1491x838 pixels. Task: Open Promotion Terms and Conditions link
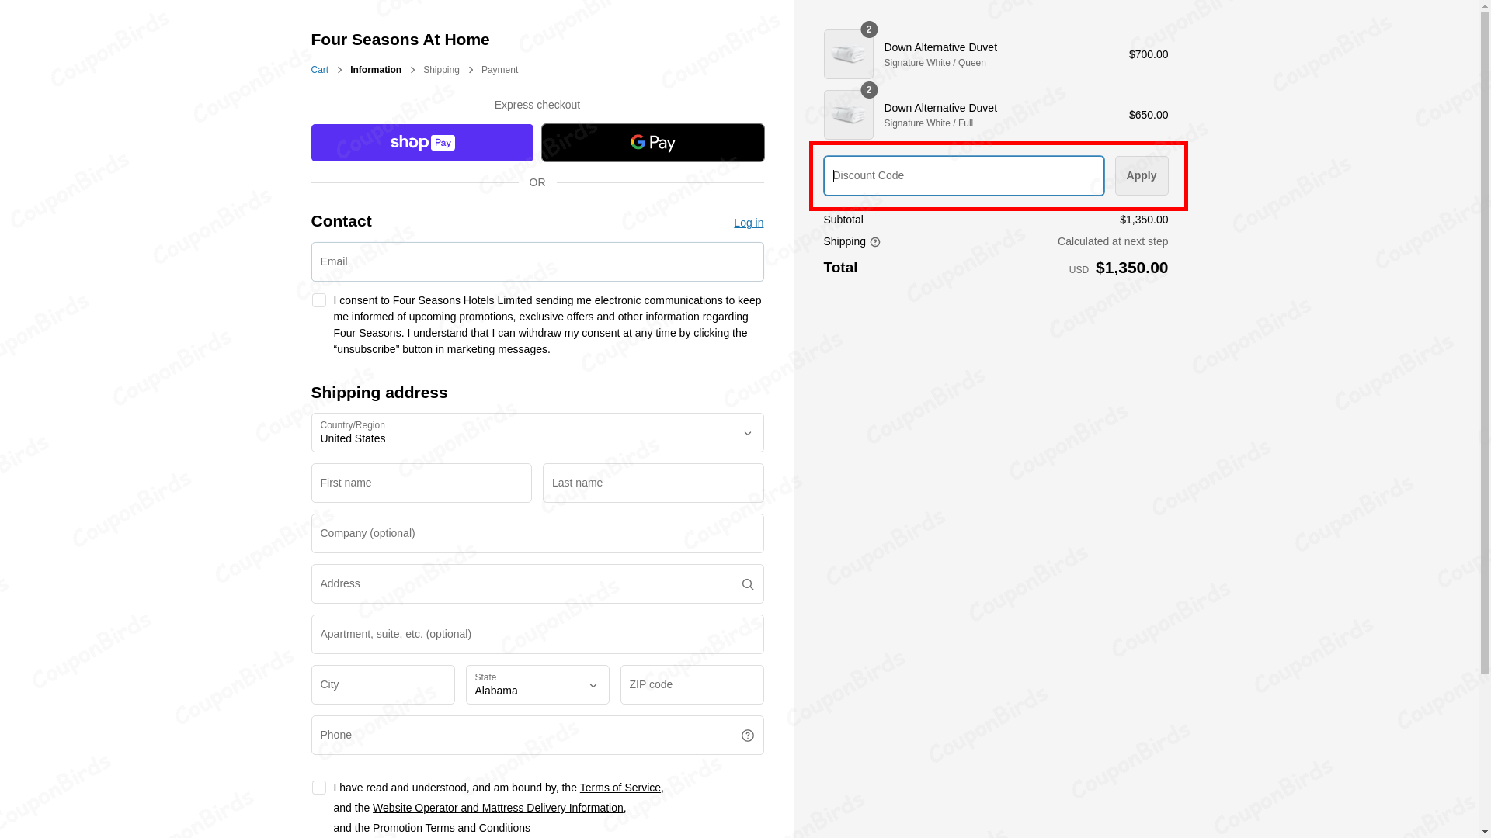(451, 828)
